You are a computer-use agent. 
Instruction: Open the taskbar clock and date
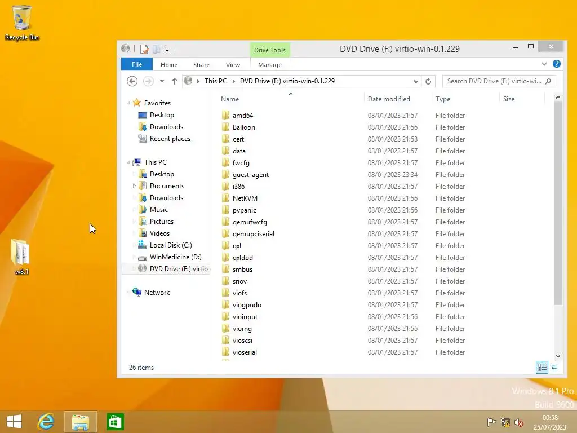(550, 422)
